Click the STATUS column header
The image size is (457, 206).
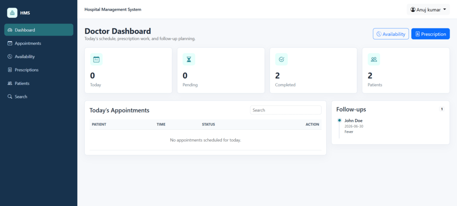[x=208, y=124]
